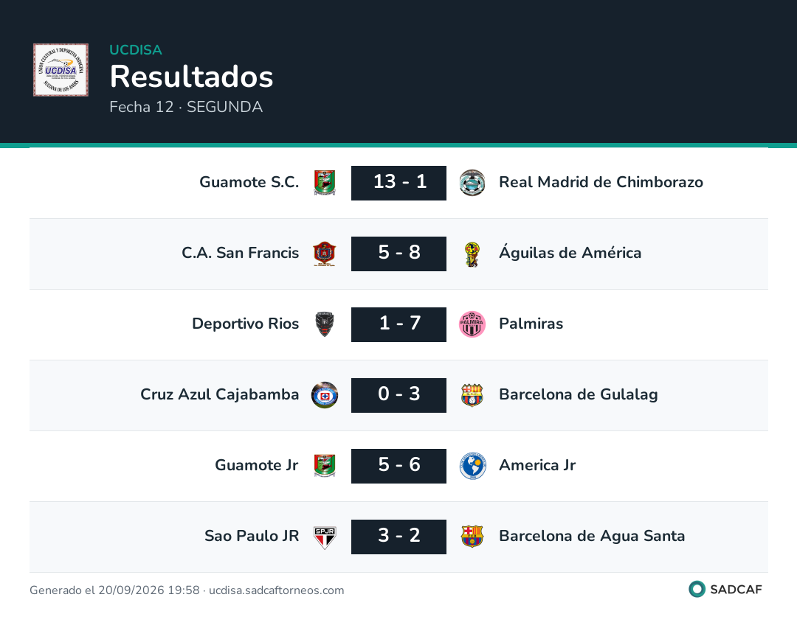Click the Águilas de América crest

click(x=472, y=254)
